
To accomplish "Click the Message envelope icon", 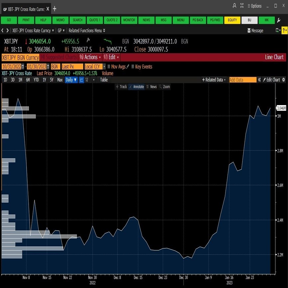I will [249, 31].
